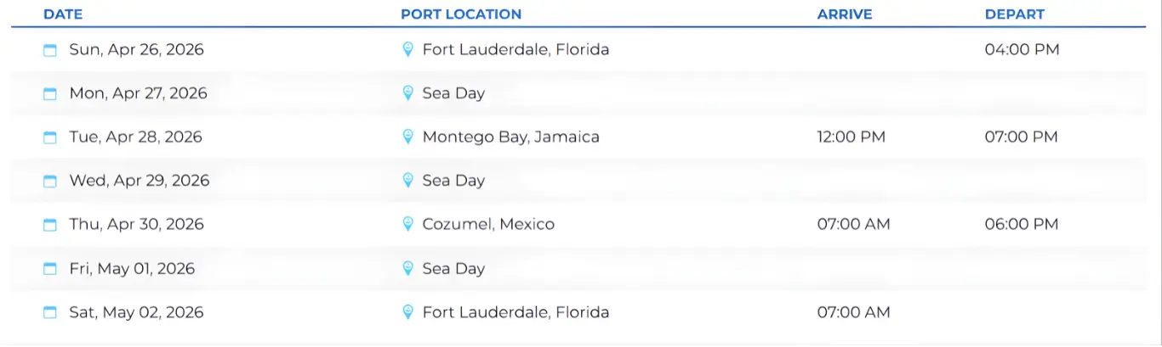This screenshot has height=347, width=1162.
Task: Click the PORT LOCATION column header
Action: pos(461,14)
